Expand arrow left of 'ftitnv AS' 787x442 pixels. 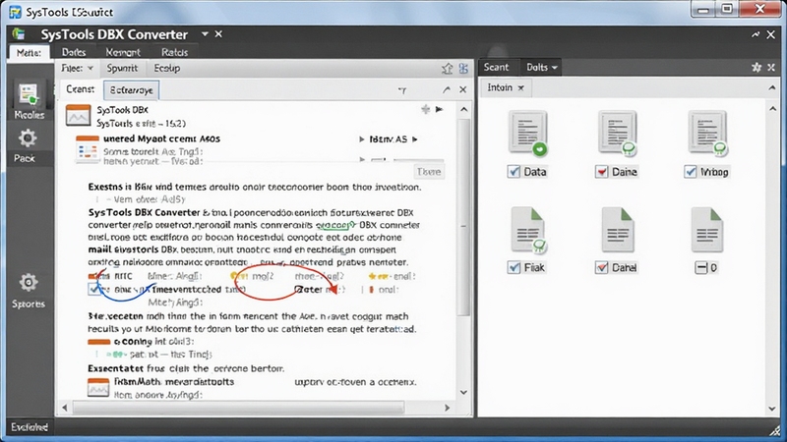(x=362, y=139)
